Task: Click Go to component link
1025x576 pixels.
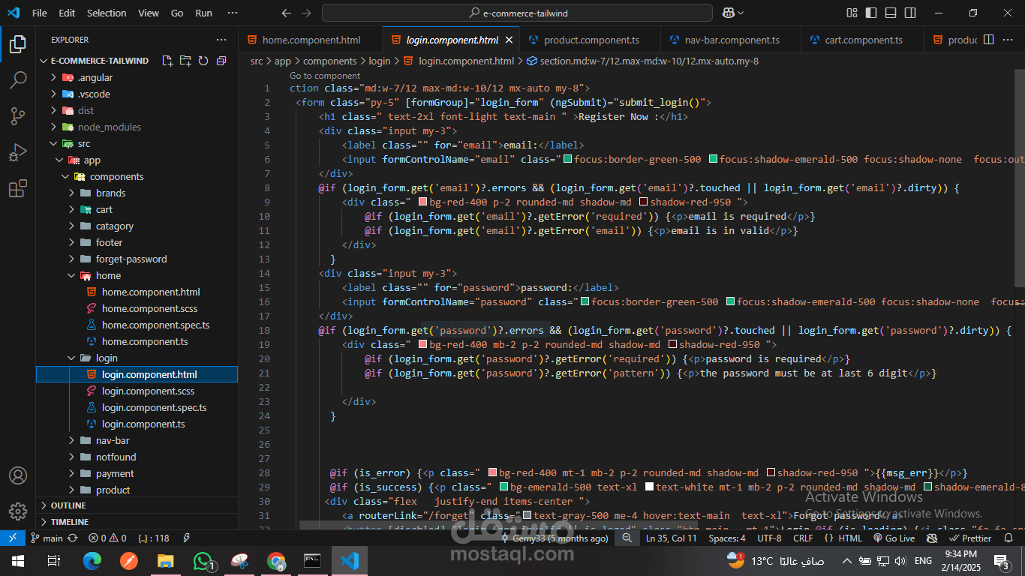Action: click(325, 76)
